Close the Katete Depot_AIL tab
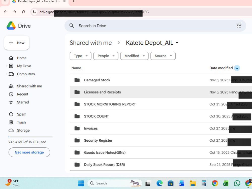Image resolution: width=252 pixels, height=189 pixels. coord(64,1)
